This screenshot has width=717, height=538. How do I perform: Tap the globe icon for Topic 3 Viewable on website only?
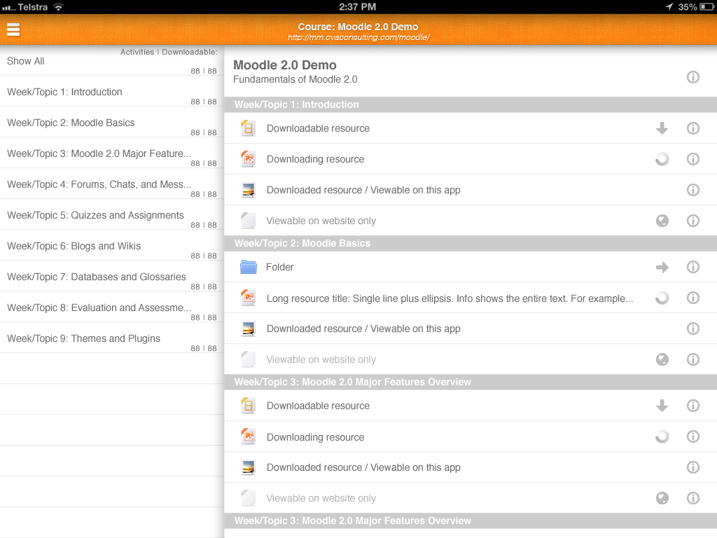click(x=662, y=498)
